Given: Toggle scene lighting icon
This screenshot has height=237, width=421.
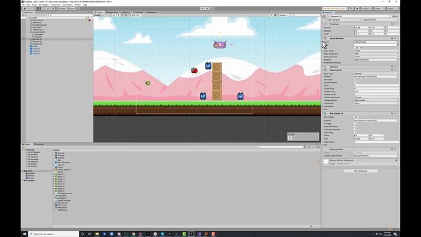Looking at the screenshot, I should (x=118, y=15).
